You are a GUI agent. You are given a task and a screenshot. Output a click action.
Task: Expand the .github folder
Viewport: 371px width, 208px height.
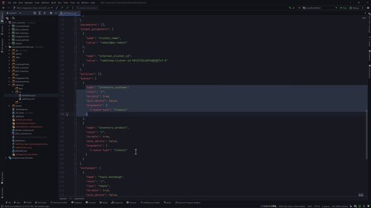(9, 54)
